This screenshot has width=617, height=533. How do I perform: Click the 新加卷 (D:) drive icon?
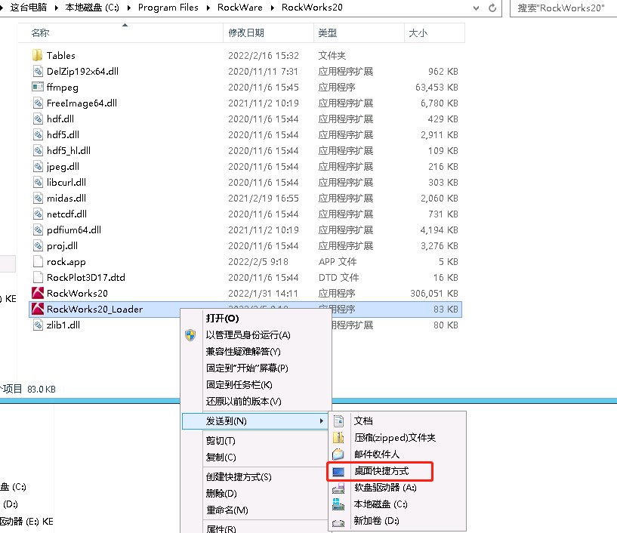[x=338, y=522]
